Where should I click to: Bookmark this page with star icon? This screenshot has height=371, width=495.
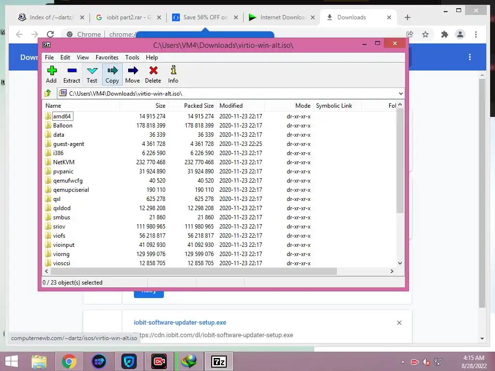point(425,34)
